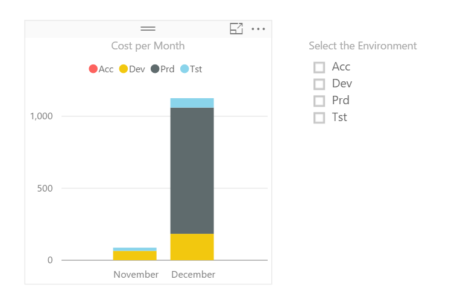This screenshot has height=306, width=469.
Task: Tick the Prd environment checkbox
Action: (x=319, y=101)
